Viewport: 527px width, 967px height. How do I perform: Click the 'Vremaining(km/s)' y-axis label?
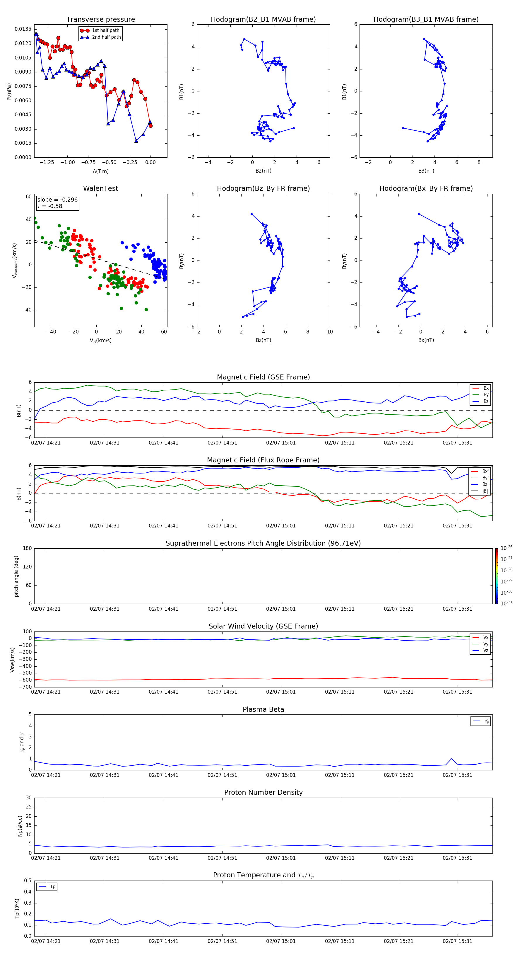pos(14,261)
